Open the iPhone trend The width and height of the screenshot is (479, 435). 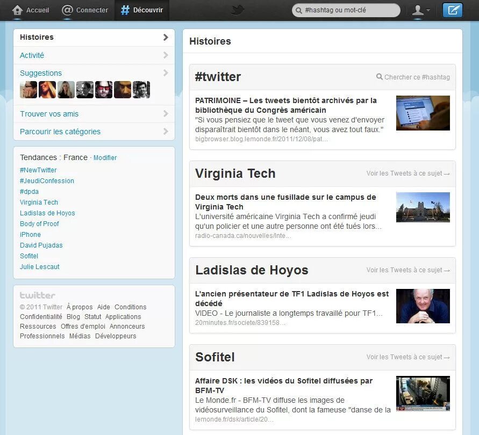30,235
